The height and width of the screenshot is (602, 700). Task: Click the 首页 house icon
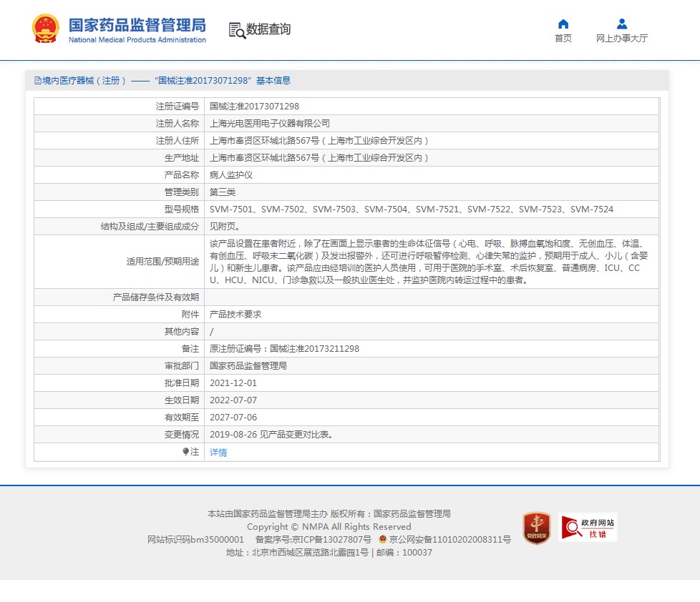tap(563, 24)
